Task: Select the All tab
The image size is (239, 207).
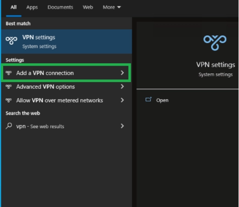Action: pos(14,7)
